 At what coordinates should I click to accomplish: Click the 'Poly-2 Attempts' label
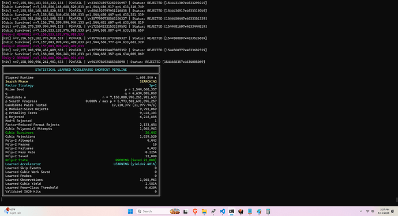[19, 141]
